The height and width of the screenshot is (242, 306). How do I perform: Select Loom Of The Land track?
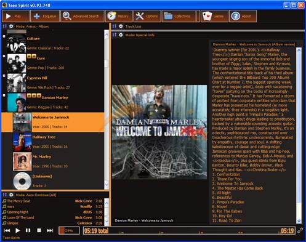click(52, 217)
